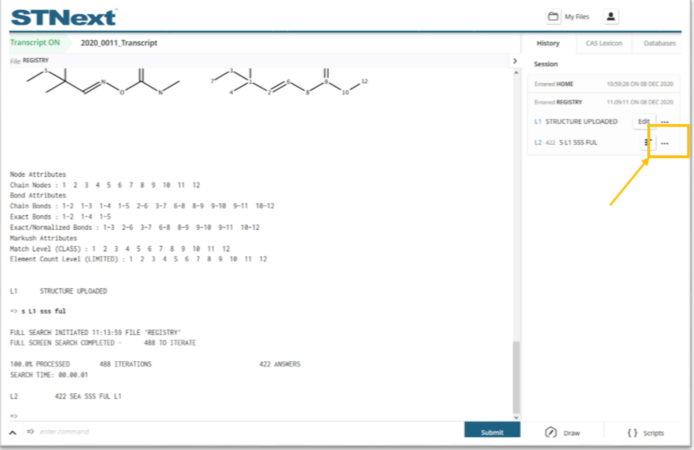Screen dimensions: 694x450
Task: Open the L1 more options ellipsis
Action: click(x=665, y=122)
